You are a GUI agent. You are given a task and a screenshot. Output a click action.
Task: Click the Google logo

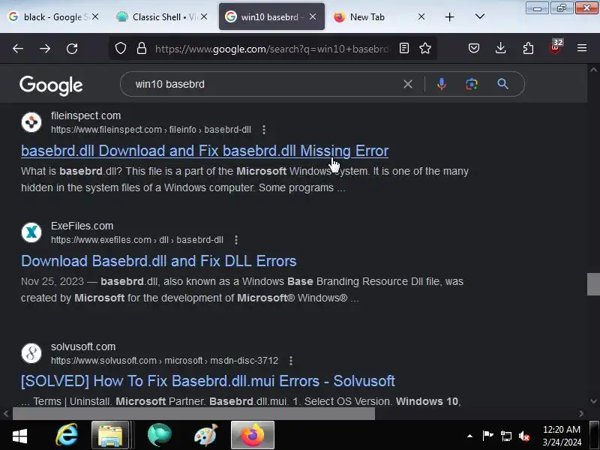51,85
